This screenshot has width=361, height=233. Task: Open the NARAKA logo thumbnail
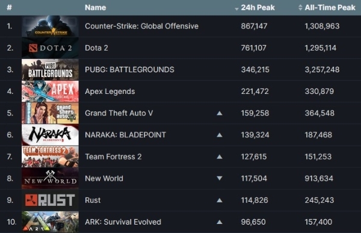tap(50, 135)
